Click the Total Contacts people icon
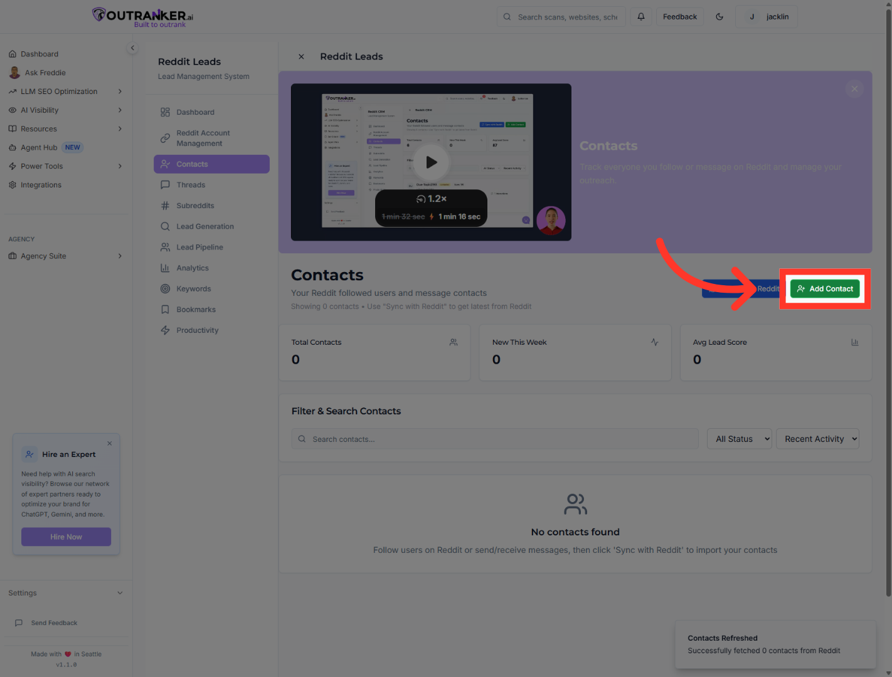Image resolution: width=892 pixels, height=677 pixels. [454, 342]
